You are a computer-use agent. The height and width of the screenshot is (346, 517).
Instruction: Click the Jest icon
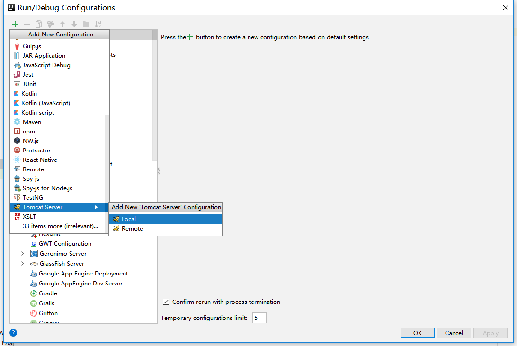[x=17, y=74]
